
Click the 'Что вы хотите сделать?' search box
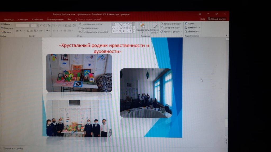tap(88, 20)
